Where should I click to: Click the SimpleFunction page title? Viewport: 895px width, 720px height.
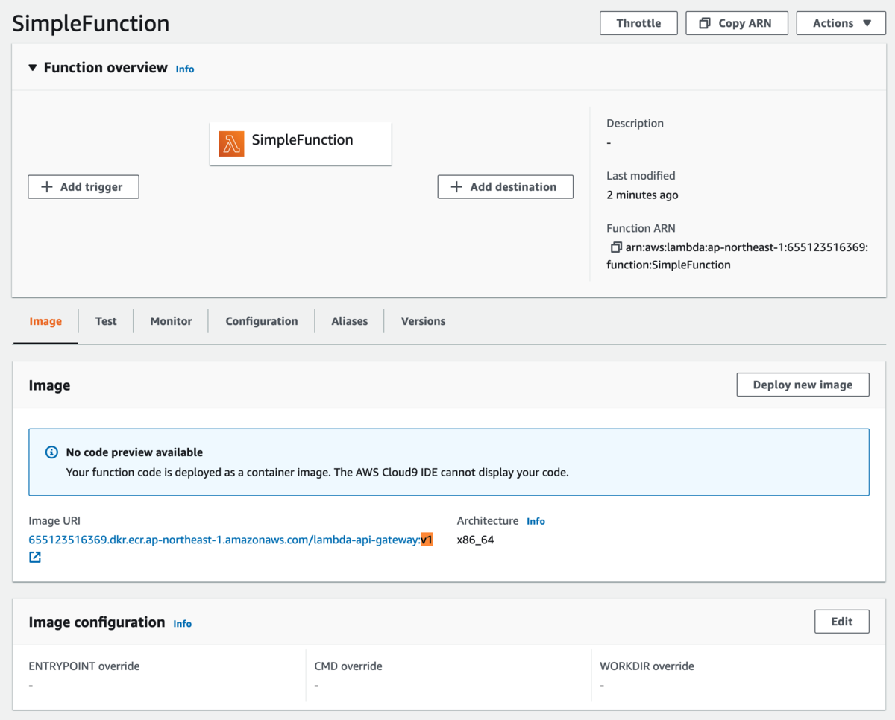(x=91, y=23)
